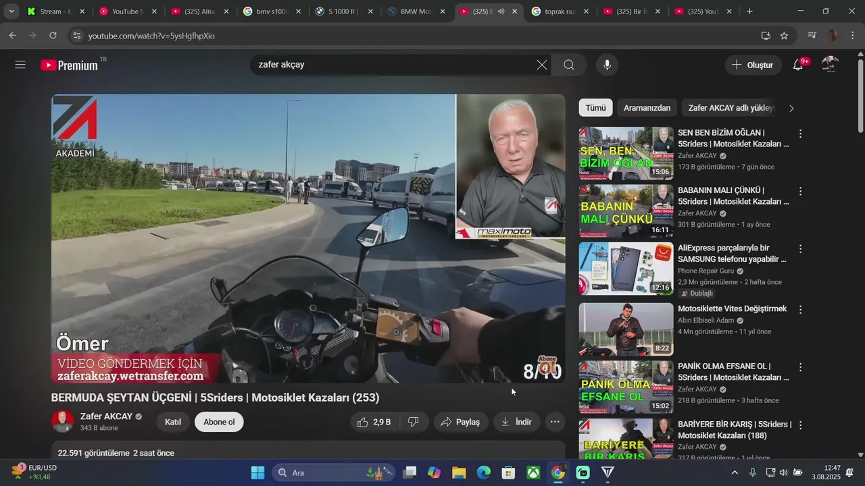Screen dimensions: 865x486
Task: Open the YouTube guide hamburger menu
Action: coord(20,65)
